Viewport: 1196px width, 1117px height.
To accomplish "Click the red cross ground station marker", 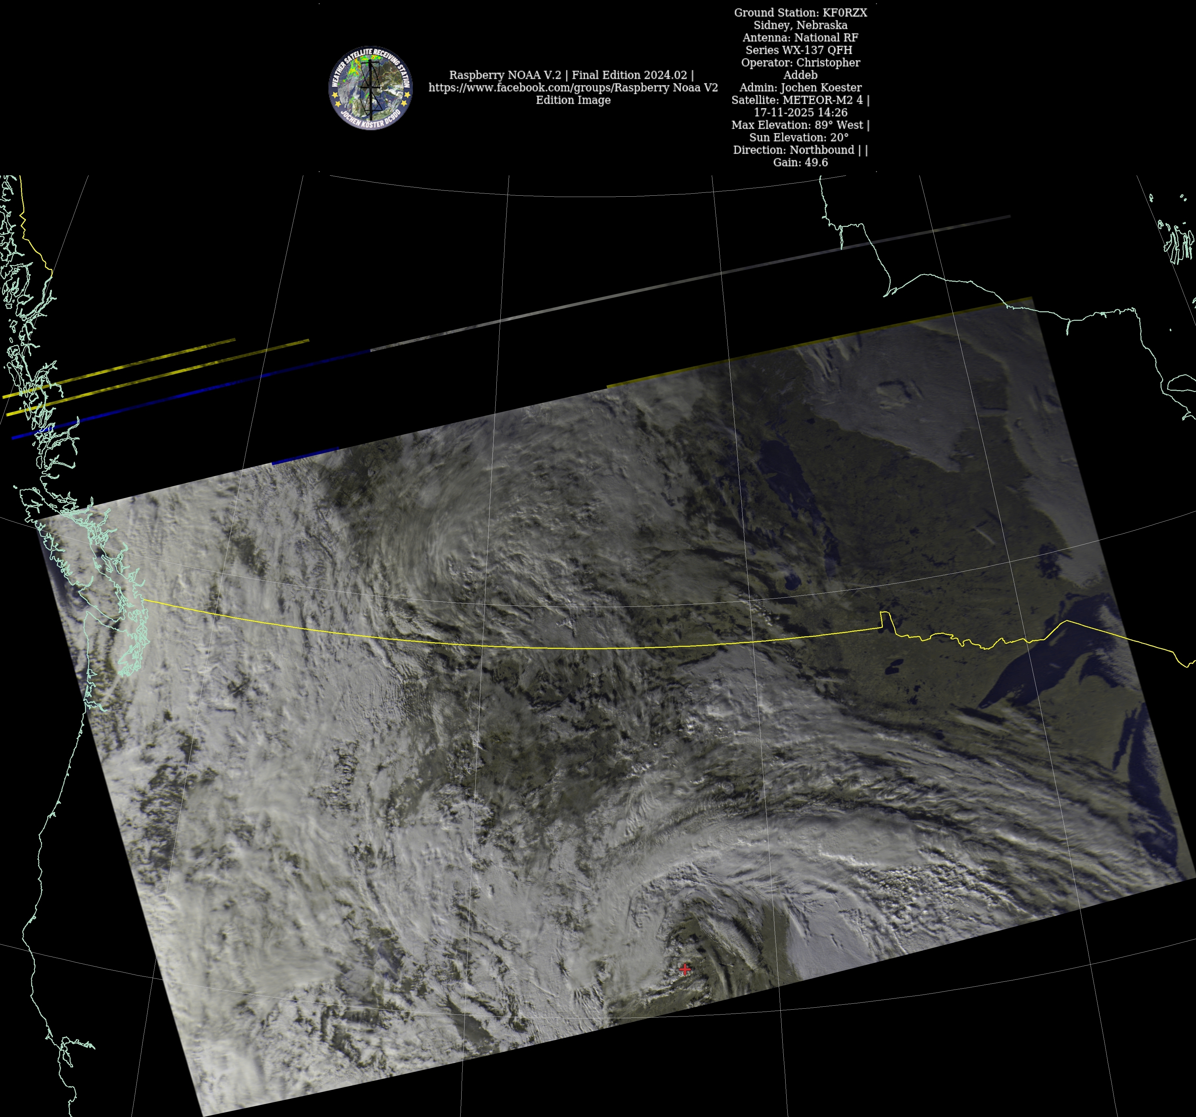I will [685, 969].
